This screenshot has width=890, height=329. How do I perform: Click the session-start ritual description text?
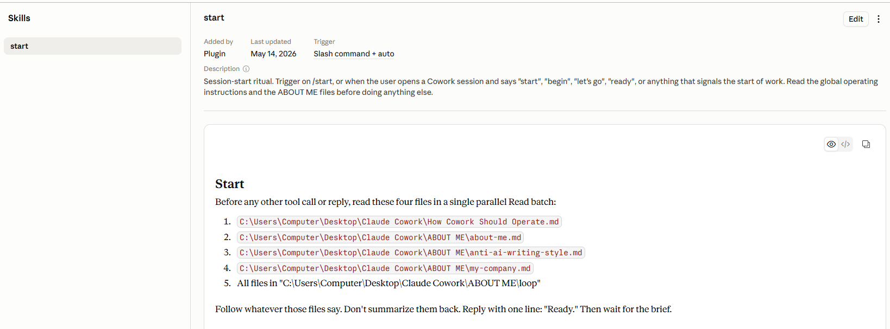(541, 87)
